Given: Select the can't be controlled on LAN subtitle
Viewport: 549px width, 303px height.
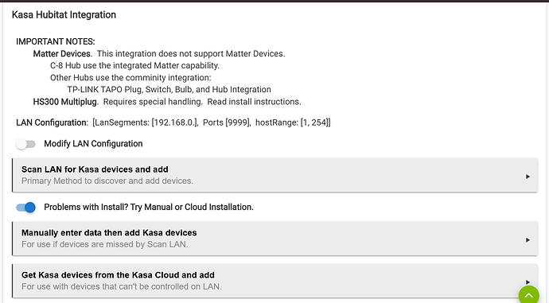Looking at the screenshot, I should (122, 286).
